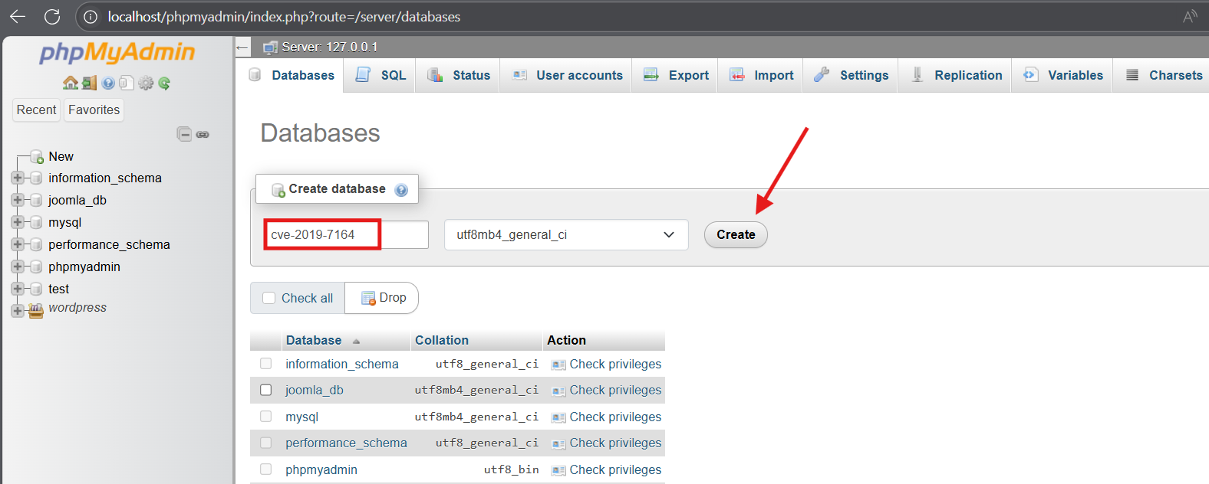Screen dimensions: 1209x484
Task: Open the Import tab
Action: coord(760,75)
